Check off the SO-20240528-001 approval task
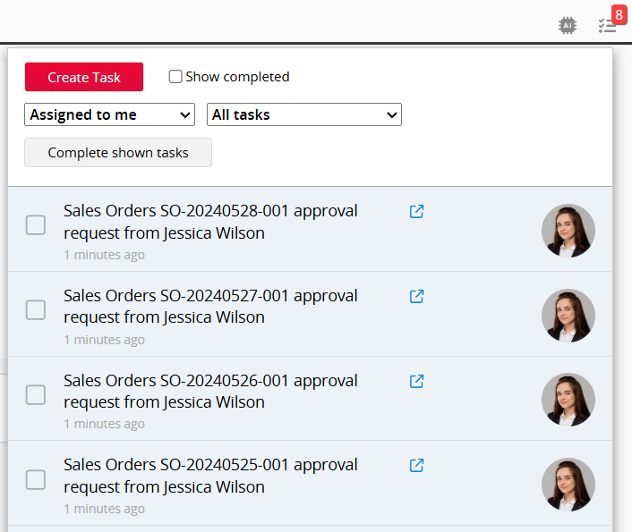632x532 pixels. pos(36,225)
